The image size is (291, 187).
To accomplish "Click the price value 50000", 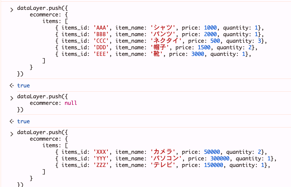I will (212, 152).
